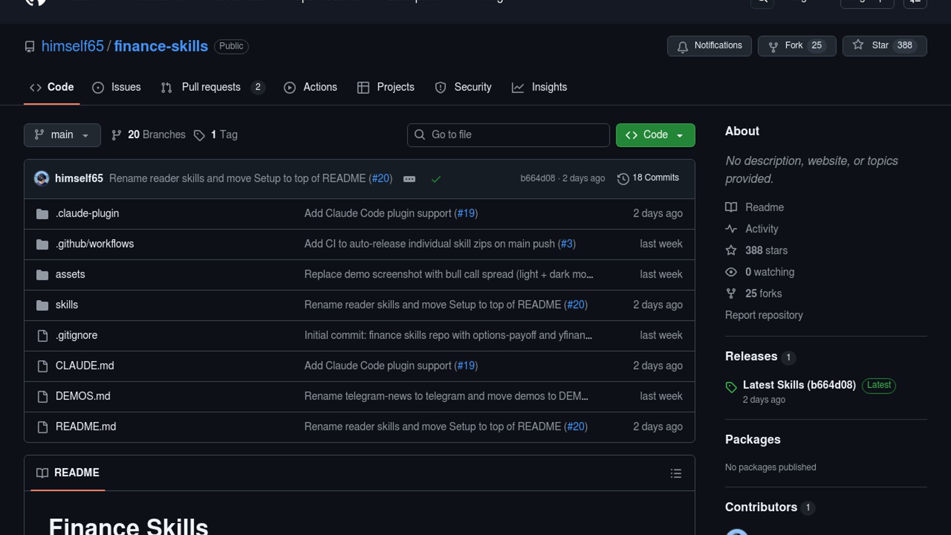
Task: Open the README.md file
Action: tap(85, 427)
